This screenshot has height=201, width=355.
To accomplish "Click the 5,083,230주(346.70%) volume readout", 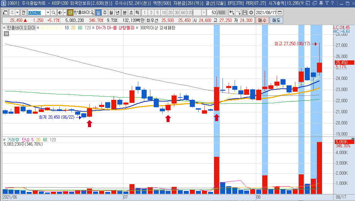I will point(23,144).
